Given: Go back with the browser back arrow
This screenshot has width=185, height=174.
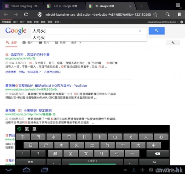Looking at the screenshot, I should [x=6, y=15].
